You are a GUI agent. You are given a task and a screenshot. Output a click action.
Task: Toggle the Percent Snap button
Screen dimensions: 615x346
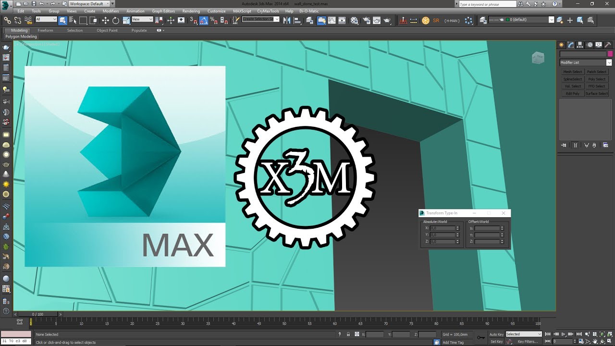coord(214,20)
